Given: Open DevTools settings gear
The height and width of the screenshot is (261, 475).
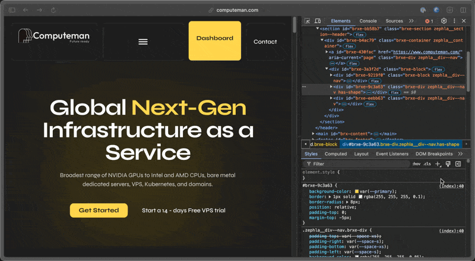Looking at the screenshot, I should click(444, 21).
